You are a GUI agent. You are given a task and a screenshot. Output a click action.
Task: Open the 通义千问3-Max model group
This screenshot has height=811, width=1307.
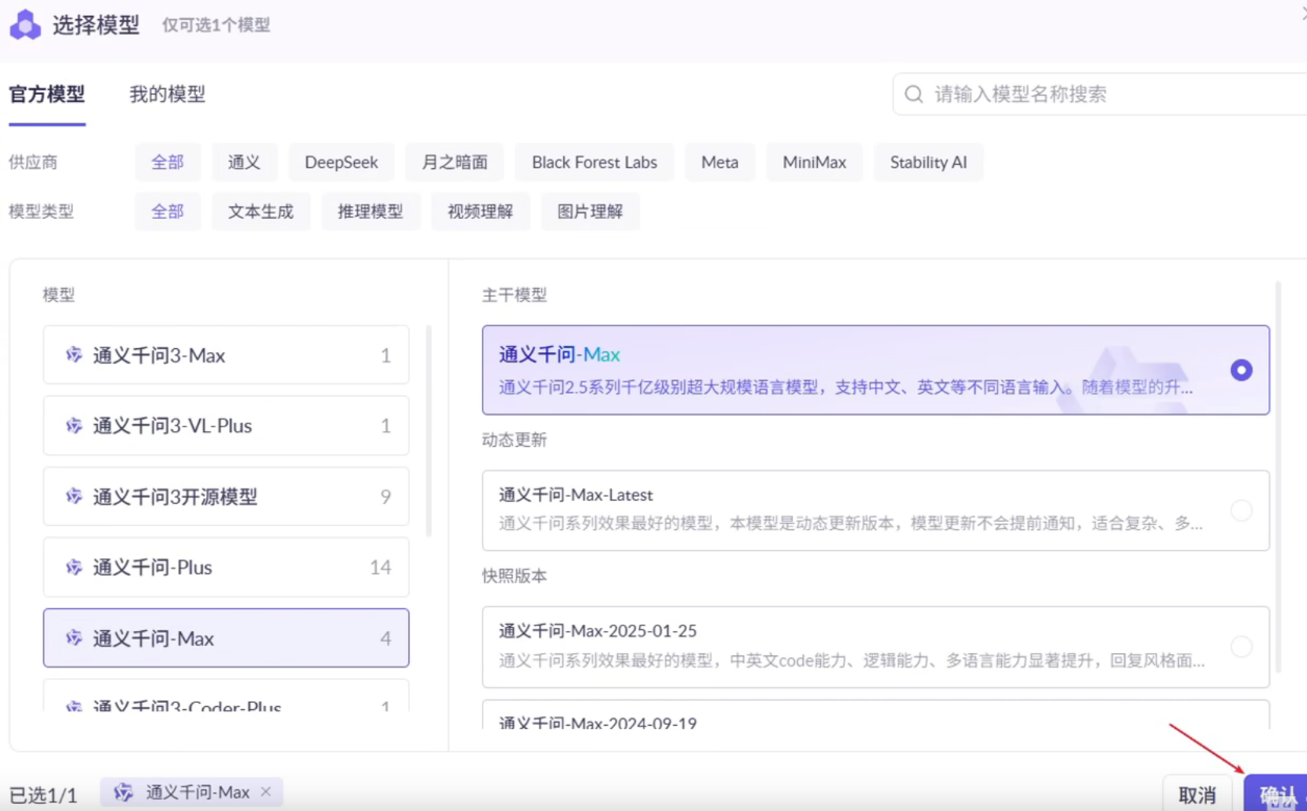tap(226, 355)
